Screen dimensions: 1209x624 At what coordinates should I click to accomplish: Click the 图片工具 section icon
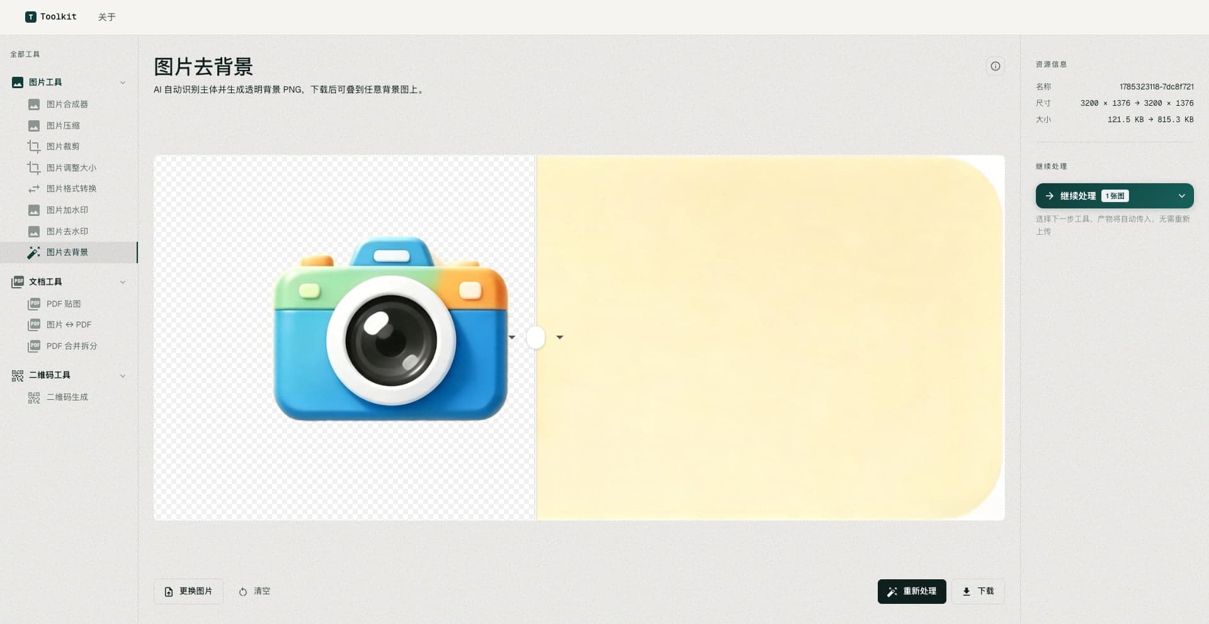click(18, 82)
